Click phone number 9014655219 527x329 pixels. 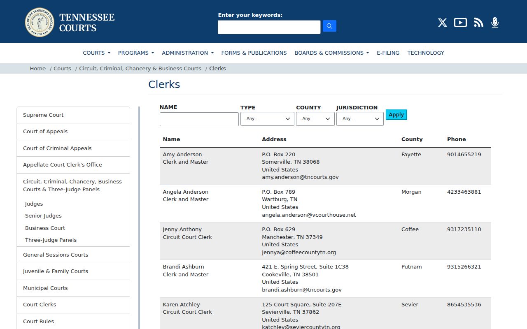(464, 155)
